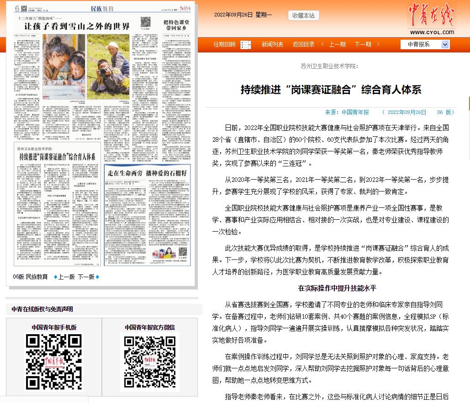The width and height of the screenshot is (470, 403).
Task: Click photo of children reading on newspaper
Action: tap(64, 67)
